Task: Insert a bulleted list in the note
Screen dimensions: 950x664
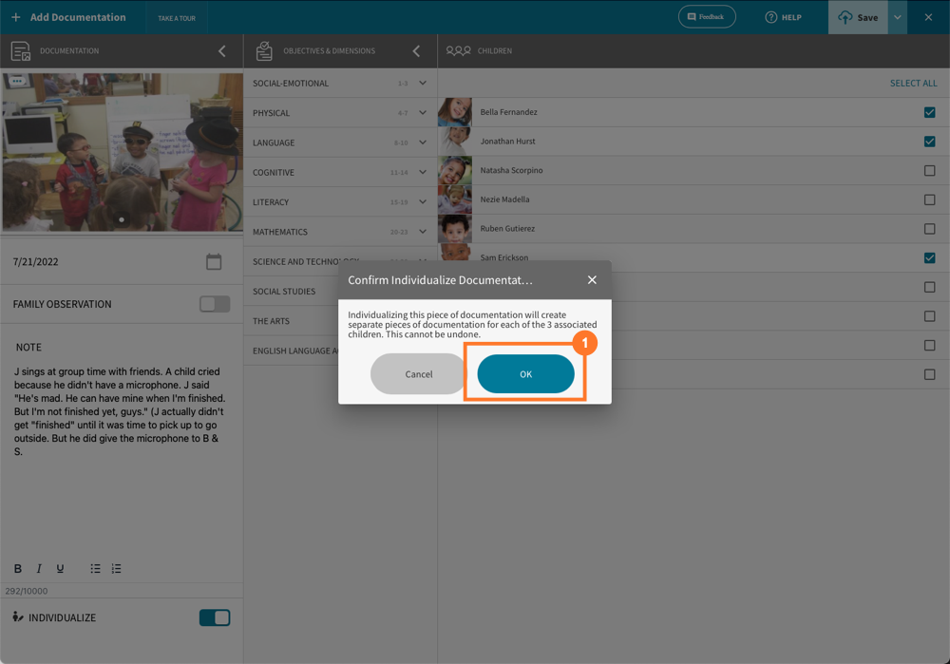Action: (x=95, y=568)
